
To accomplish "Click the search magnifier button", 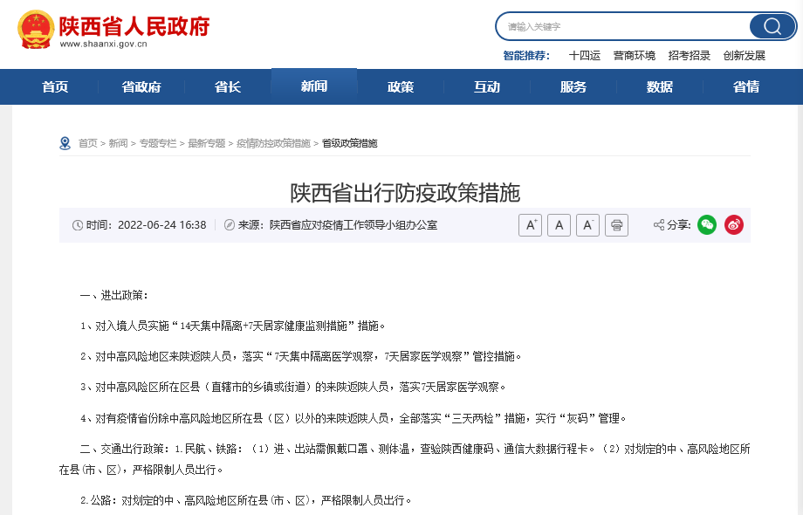I will click(x=772, y=26).
